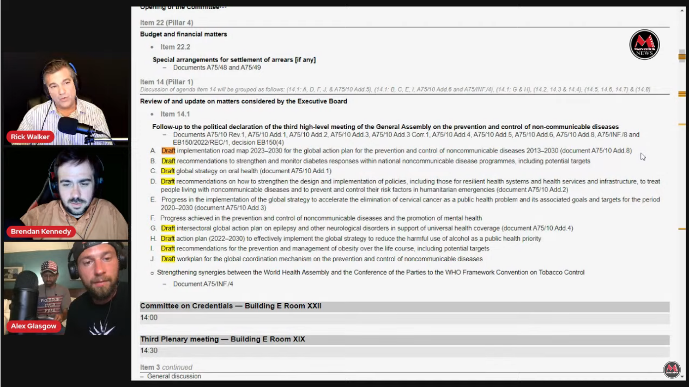Screen dimensions: 689x387
Task: Click the scrollbar up arrow of the document
Action: tap(682, 10)
